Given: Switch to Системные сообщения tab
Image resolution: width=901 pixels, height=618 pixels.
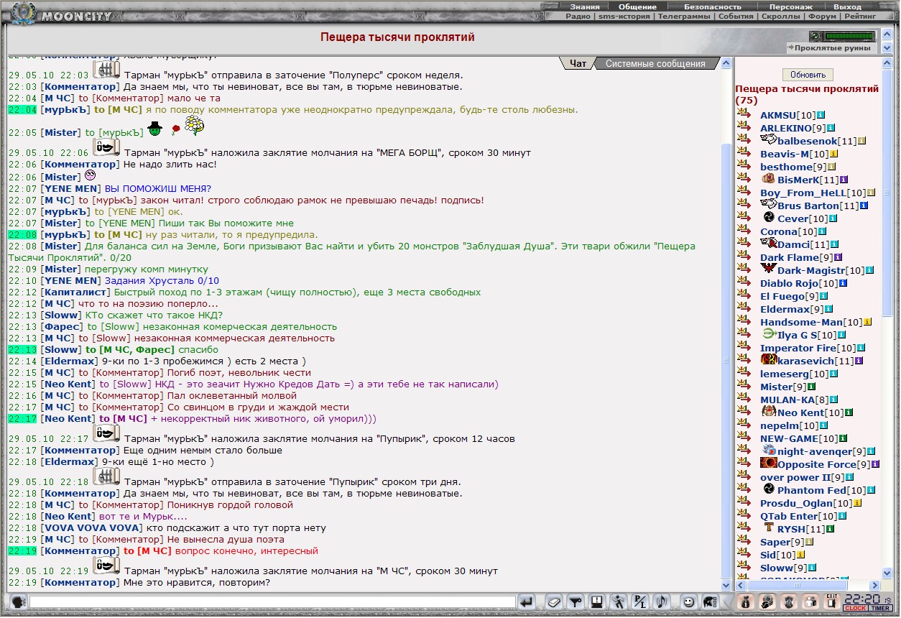Looking at the screenshot, I should point(655,63).
